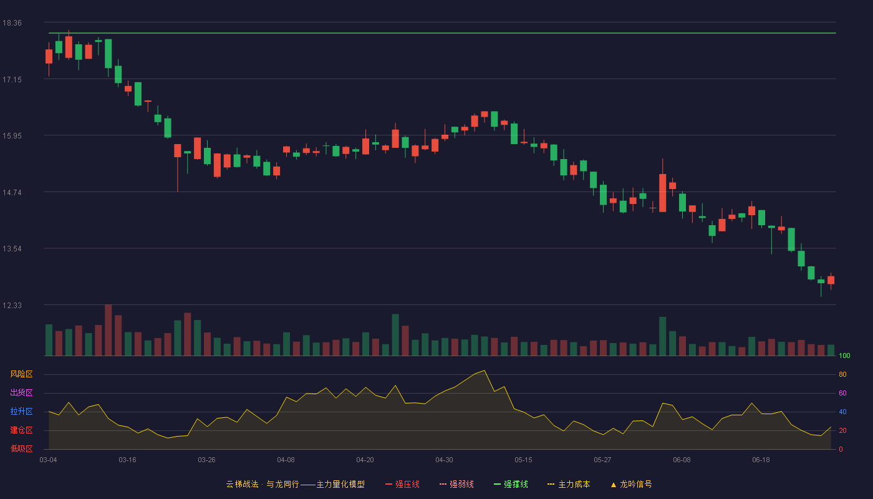Image resolution: width=873 pixels, height=499 pixels.
Task: Click the 06-18 date label
Action: (x=761, y=460)
